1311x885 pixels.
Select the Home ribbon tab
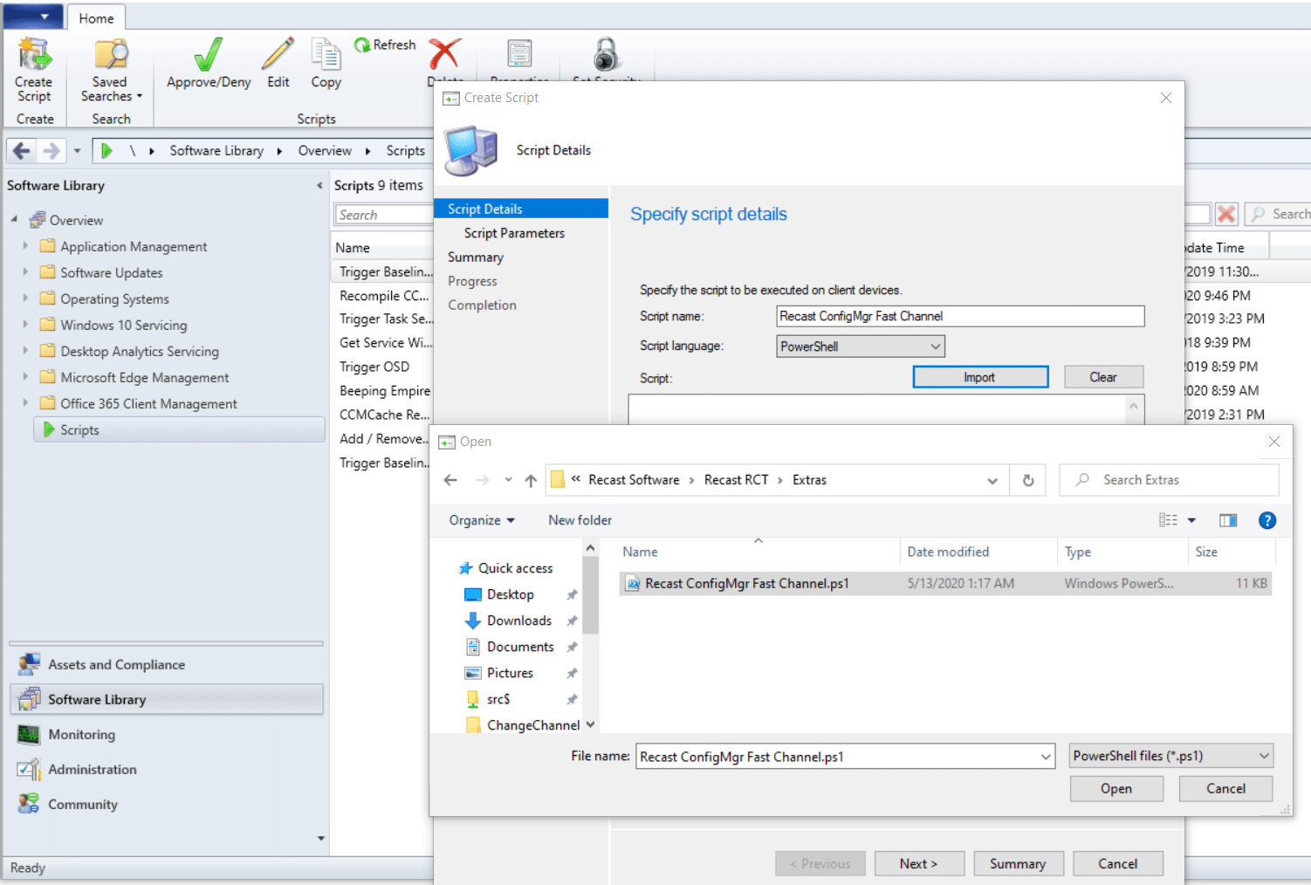click(x=96, y=17)
